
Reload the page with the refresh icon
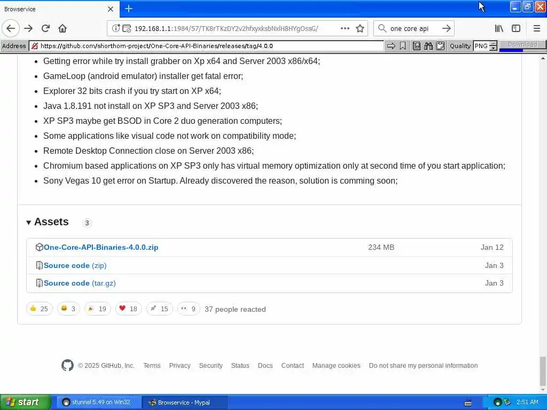point(45,28)
